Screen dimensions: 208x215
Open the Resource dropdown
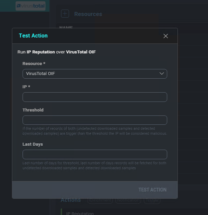coord(95,74)
